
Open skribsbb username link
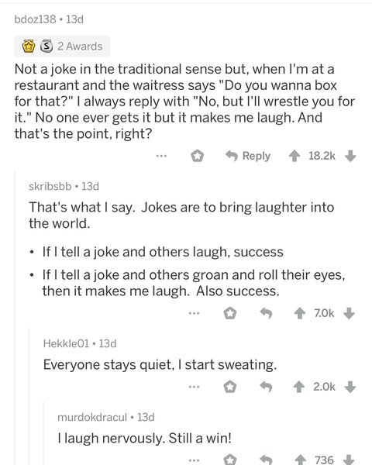coord(50,187)
